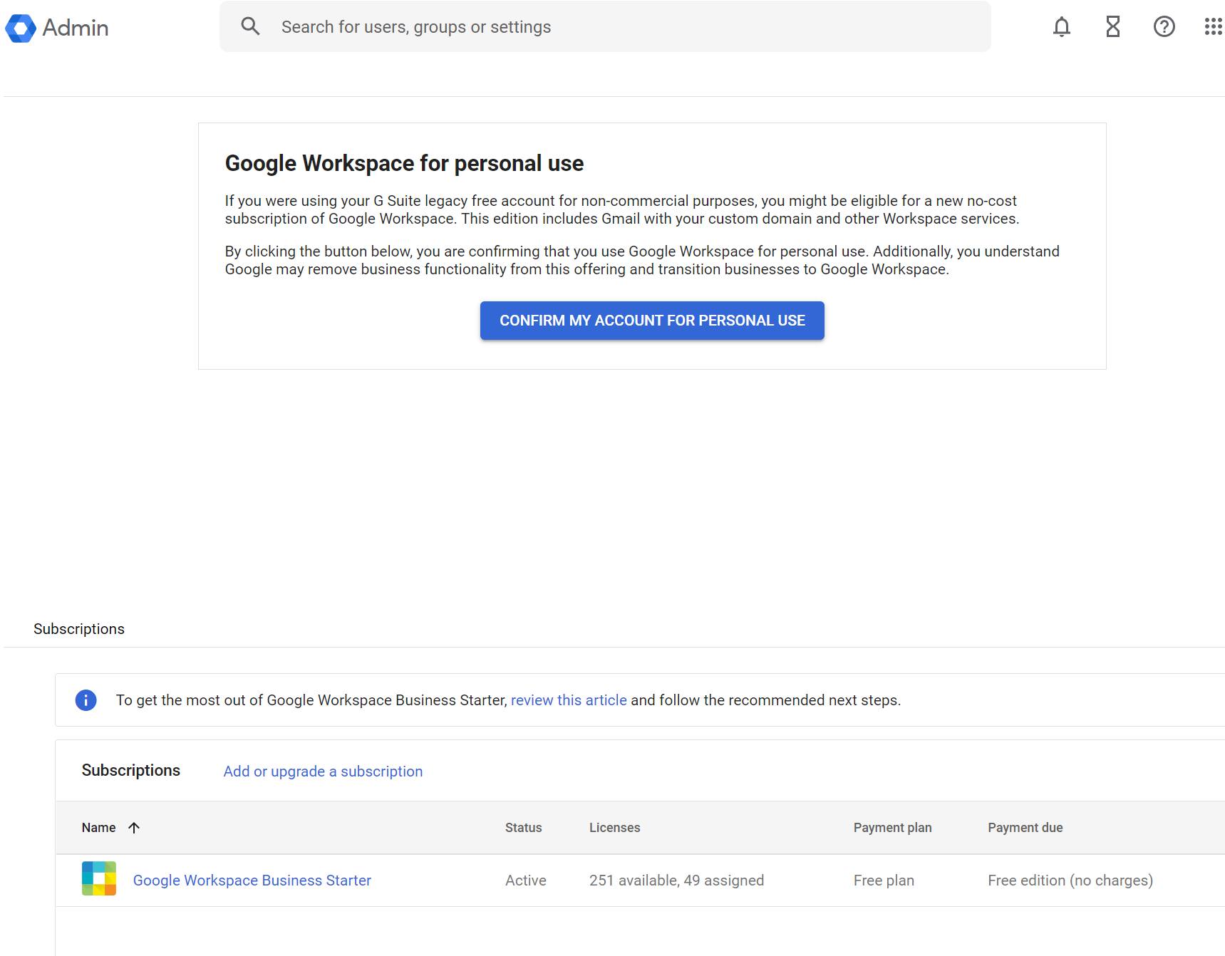Viewport: 1225px width, 956px height.
Task: Click the Payment due column header
Action: click(1025, 828)
